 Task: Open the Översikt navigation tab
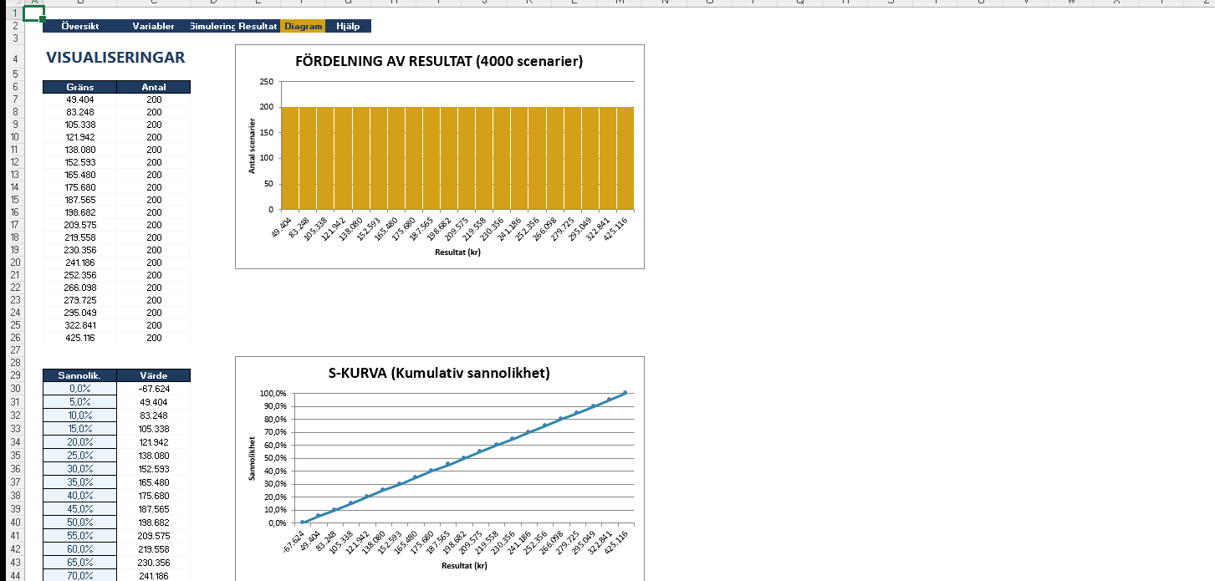point(80,27)
